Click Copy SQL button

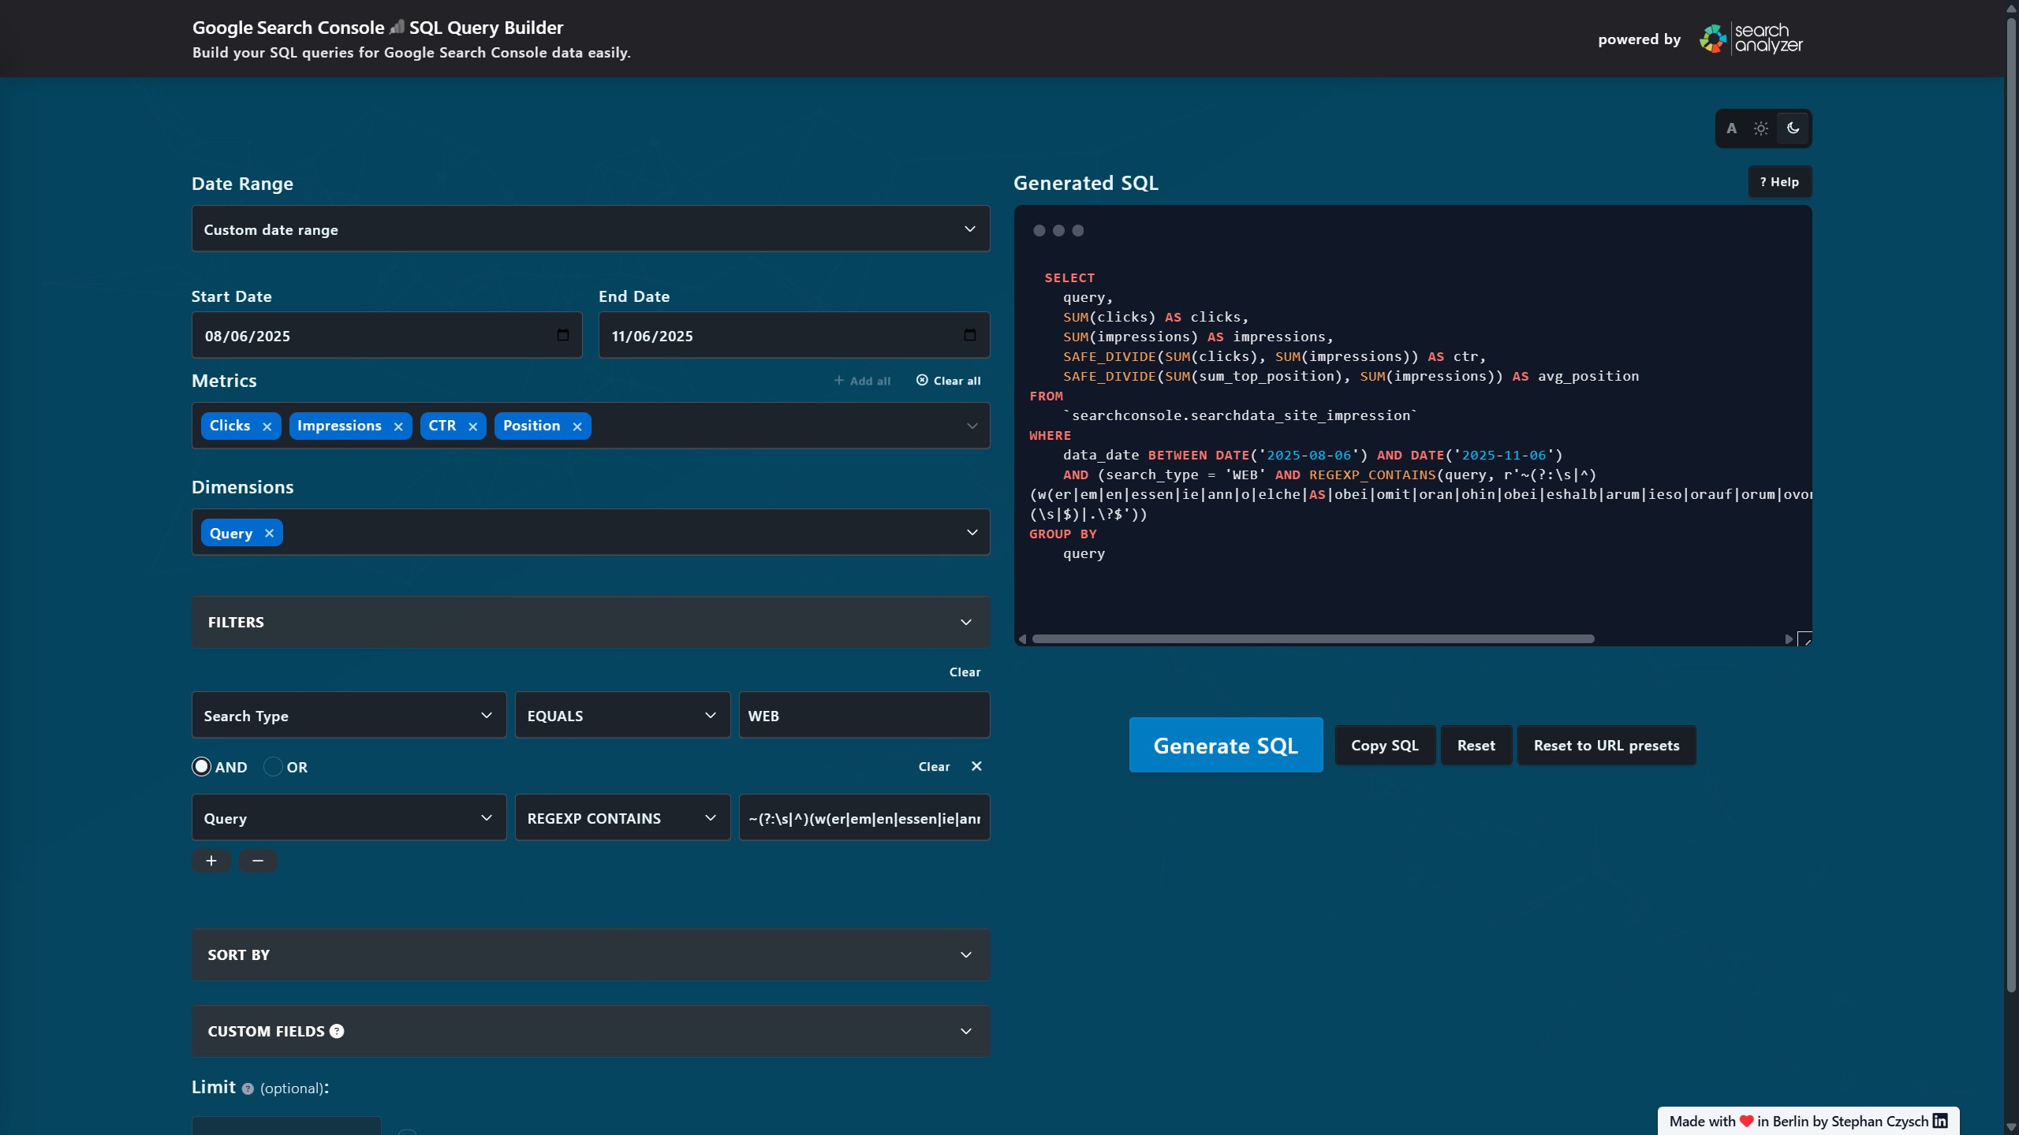pos(1384,746)
